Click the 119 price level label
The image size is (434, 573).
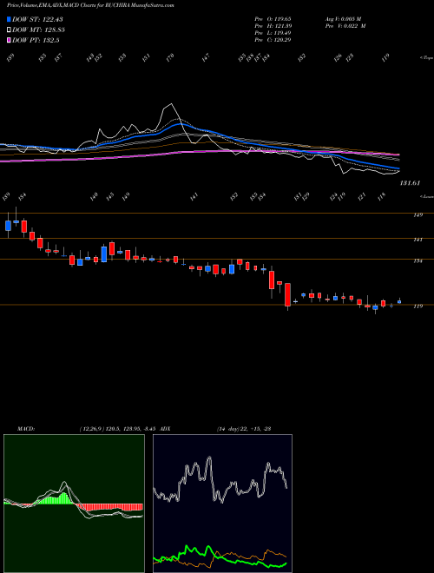pos(418,306)
